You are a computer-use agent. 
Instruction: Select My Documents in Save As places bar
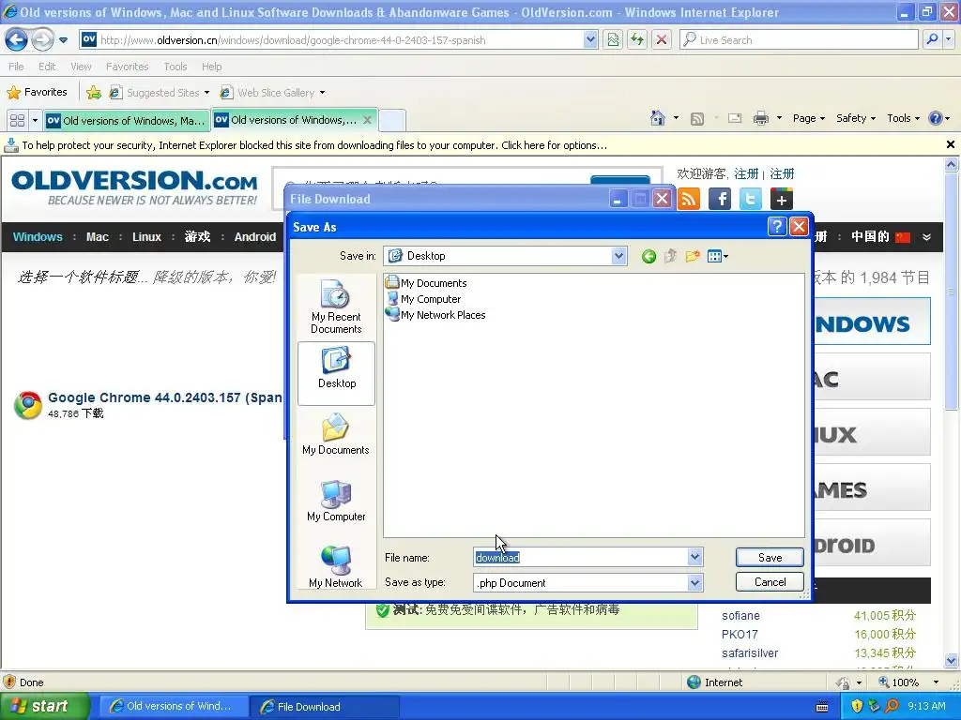tap(336, 434)
